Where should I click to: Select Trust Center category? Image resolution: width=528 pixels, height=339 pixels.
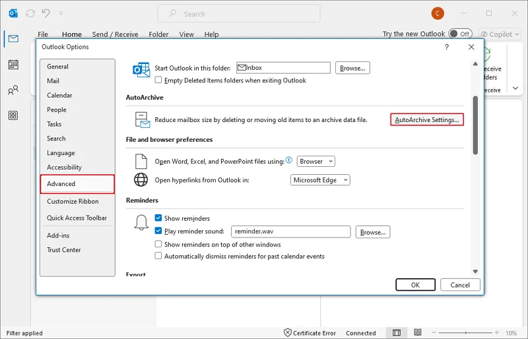point(77,250)
